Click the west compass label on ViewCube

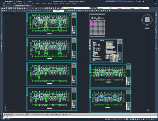point(142,20)
